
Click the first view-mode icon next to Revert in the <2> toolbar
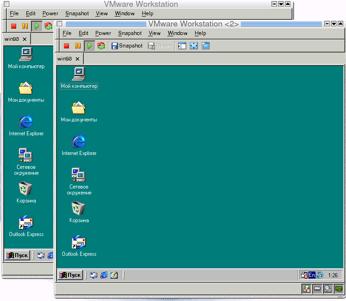click(x=182, y=46)
